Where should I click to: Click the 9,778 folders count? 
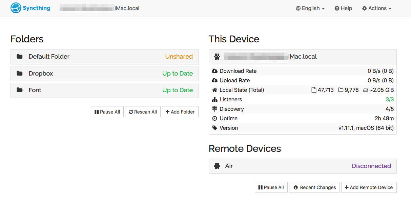coord(352,90)
